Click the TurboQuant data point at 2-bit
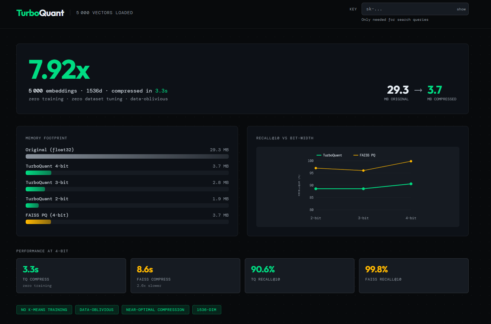 [x=316, y=189]
